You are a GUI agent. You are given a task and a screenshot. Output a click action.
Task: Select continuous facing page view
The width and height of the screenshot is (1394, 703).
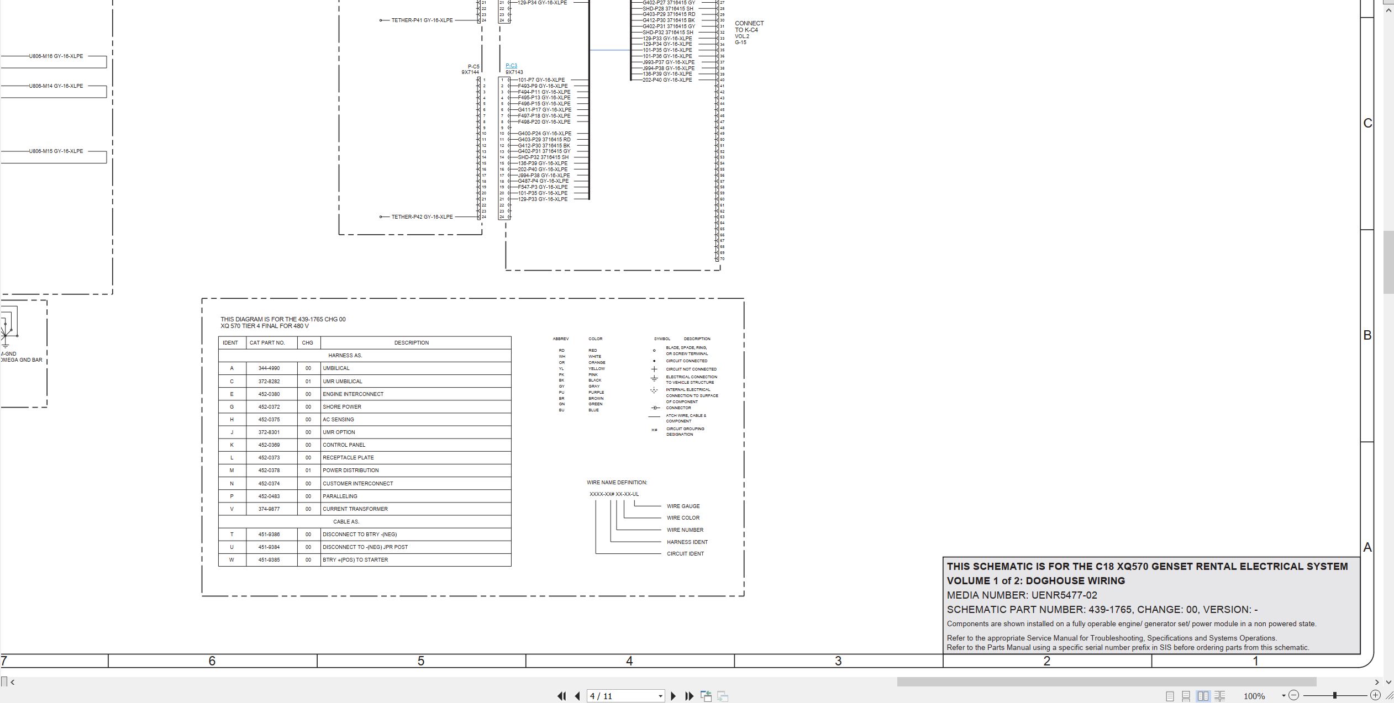[1219, 696]
